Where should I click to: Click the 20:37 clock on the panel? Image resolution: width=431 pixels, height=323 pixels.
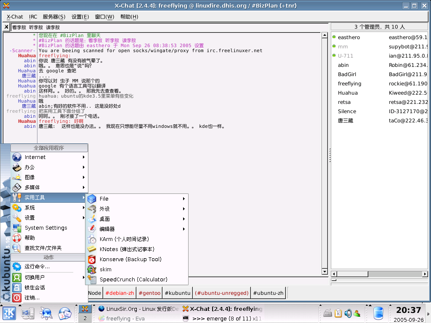[x=408, y=310]
